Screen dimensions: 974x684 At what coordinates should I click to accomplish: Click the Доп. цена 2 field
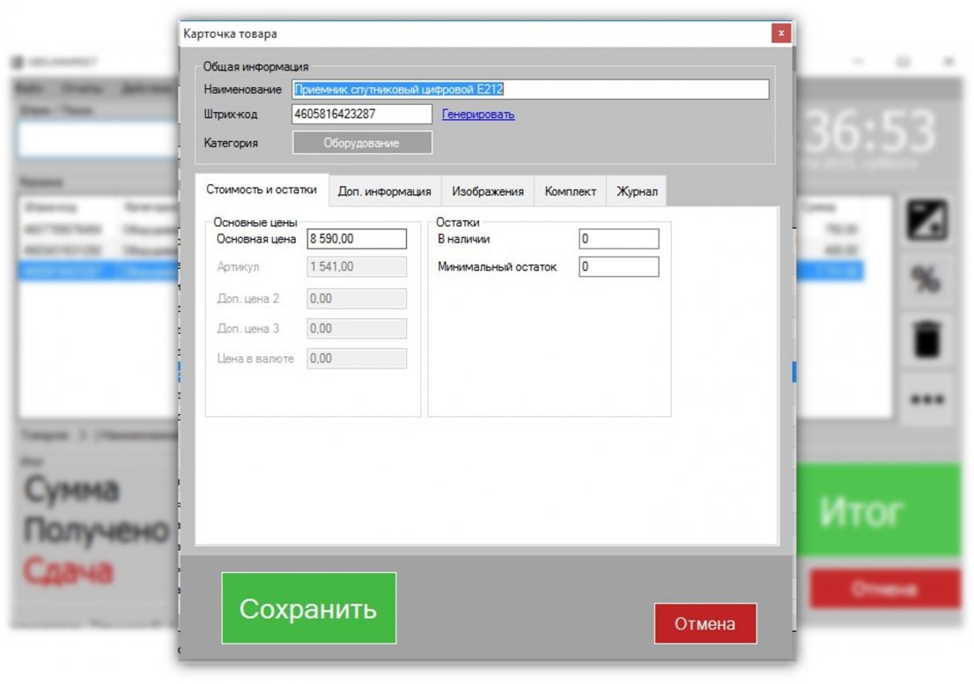(x=357, y=299)
